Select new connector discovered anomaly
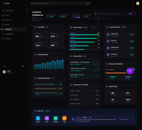 click(49, 94)
